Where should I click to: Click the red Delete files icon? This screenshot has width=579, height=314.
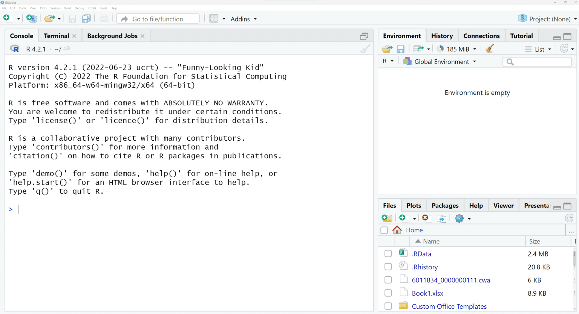426,218
